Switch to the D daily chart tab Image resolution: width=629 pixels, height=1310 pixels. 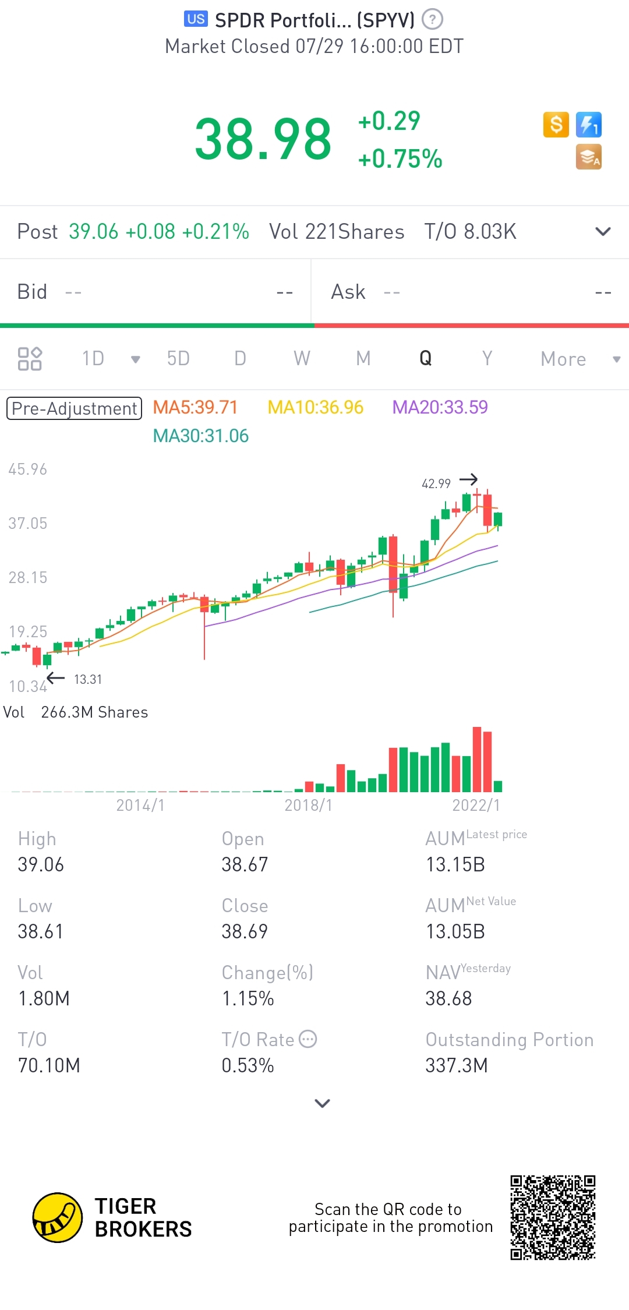240,358
